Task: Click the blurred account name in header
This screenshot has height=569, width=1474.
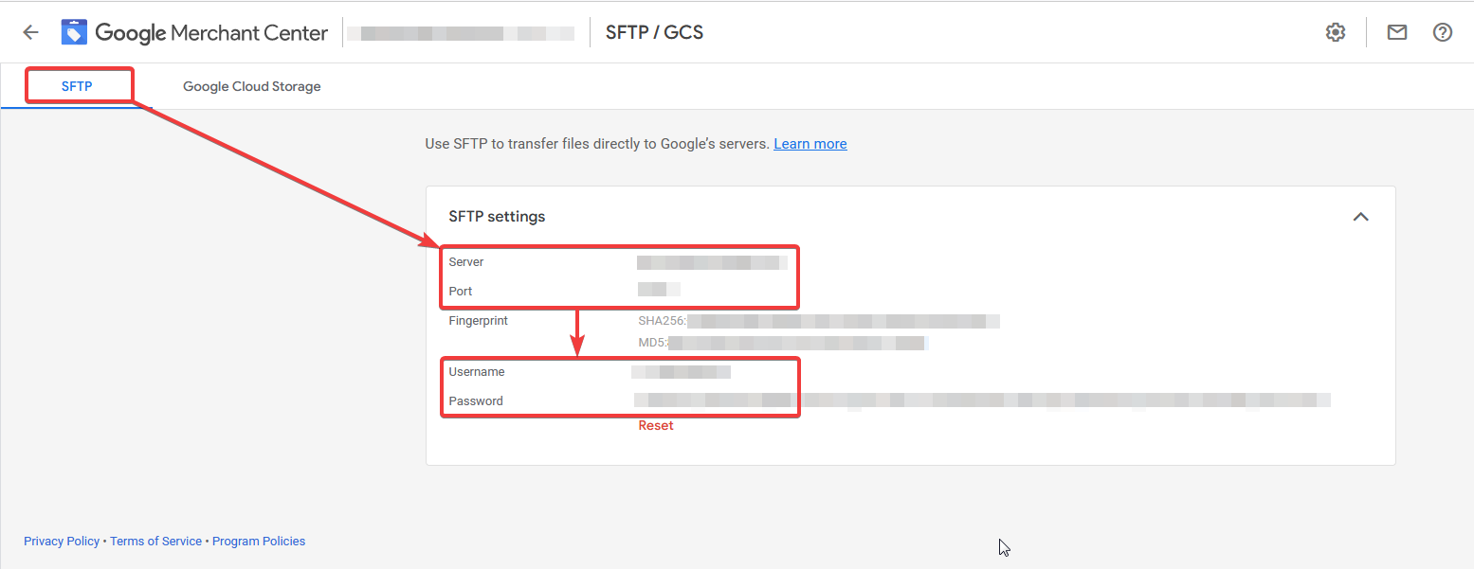Action: (x=461, y=33)
